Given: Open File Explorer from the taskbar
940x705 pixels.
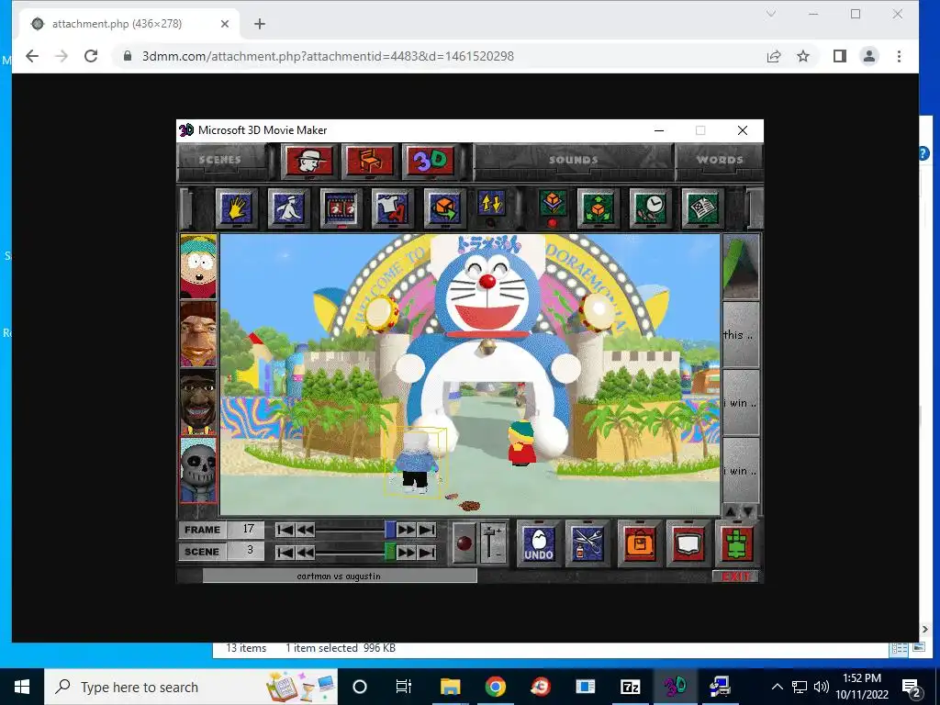Looking at the screenshot, I should [450, 687].
